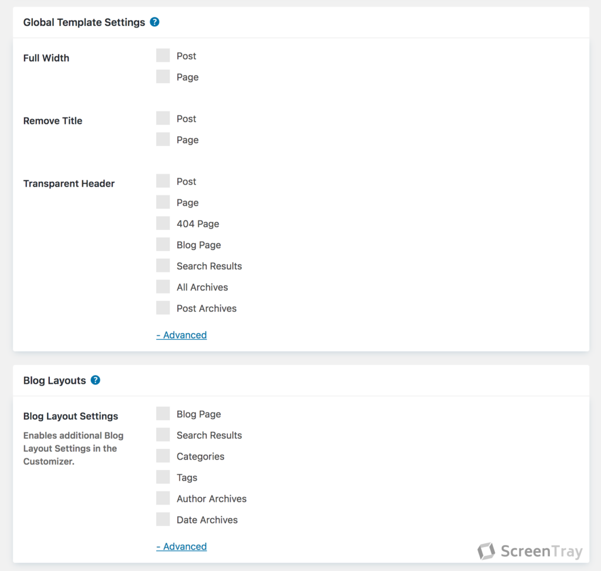This screenshot has height=571, width=601.
Task: Enable Full Width for Post
Action: pyautogui.click(x=163, y=55)
